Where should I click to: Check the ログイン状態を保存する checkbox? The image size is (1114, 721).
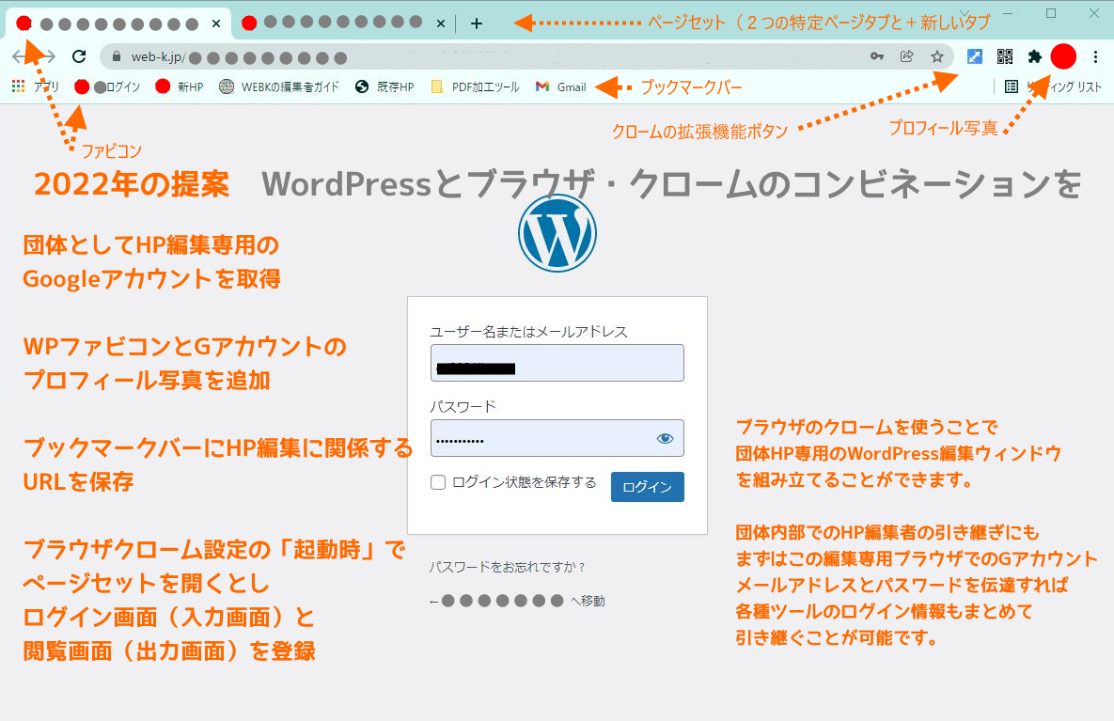click(x=438, y=483)
